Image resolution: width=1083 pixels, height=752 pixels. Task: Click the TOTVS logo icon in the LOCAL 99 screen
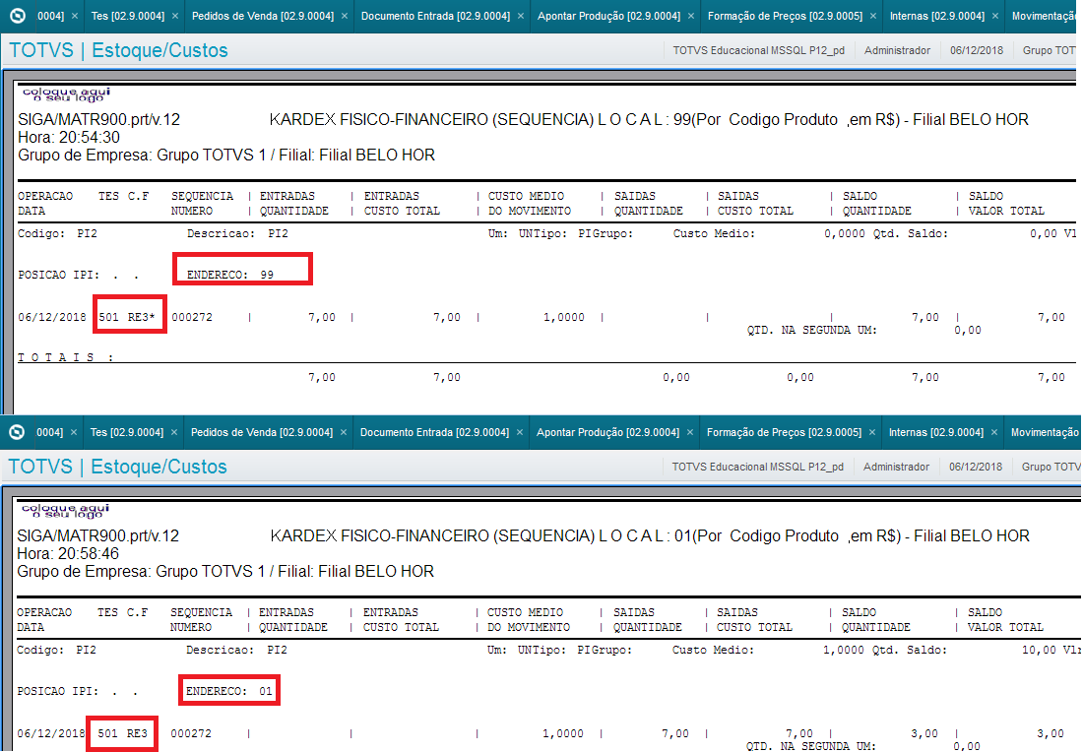click(x=18, y=15)
